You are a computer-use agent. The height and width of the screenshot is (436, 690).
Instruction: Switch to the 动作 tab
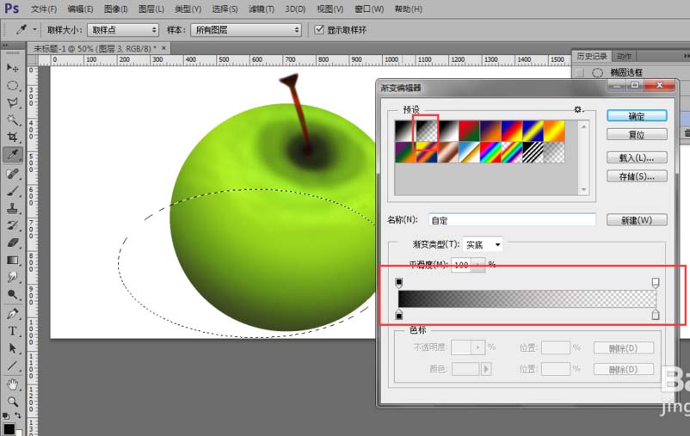[624, 56]
